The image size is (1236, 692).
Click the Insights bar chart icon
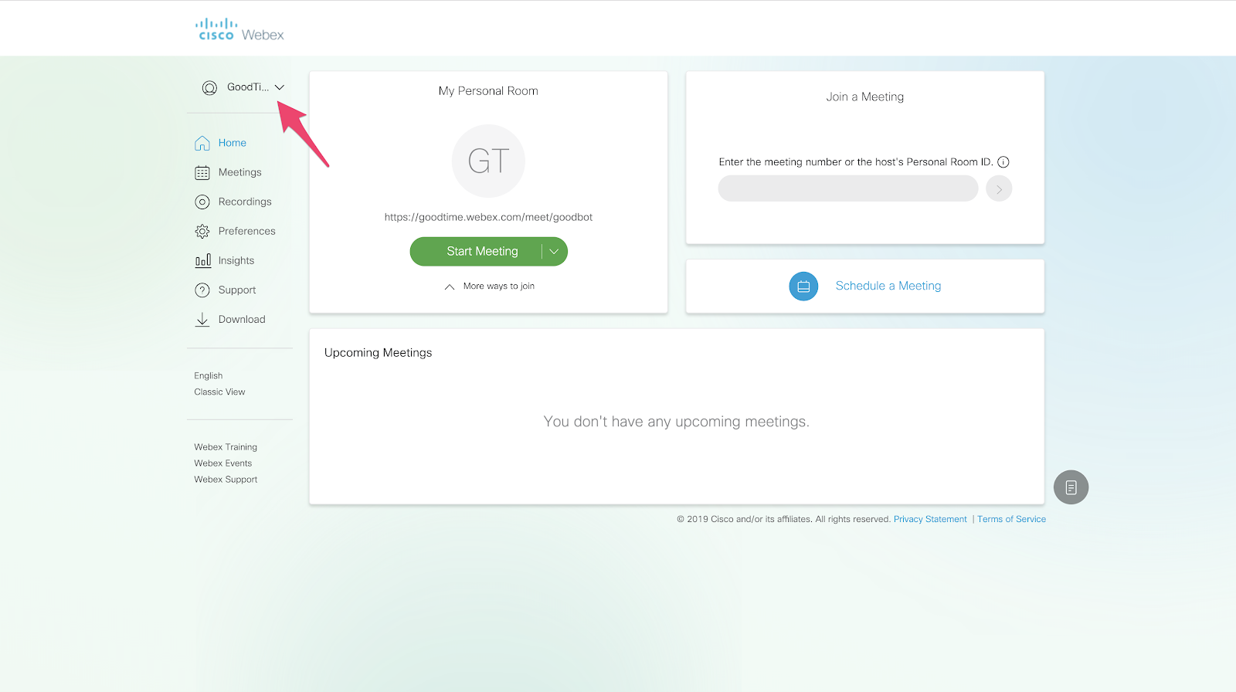pyautogui.click(x=202, y=261)
